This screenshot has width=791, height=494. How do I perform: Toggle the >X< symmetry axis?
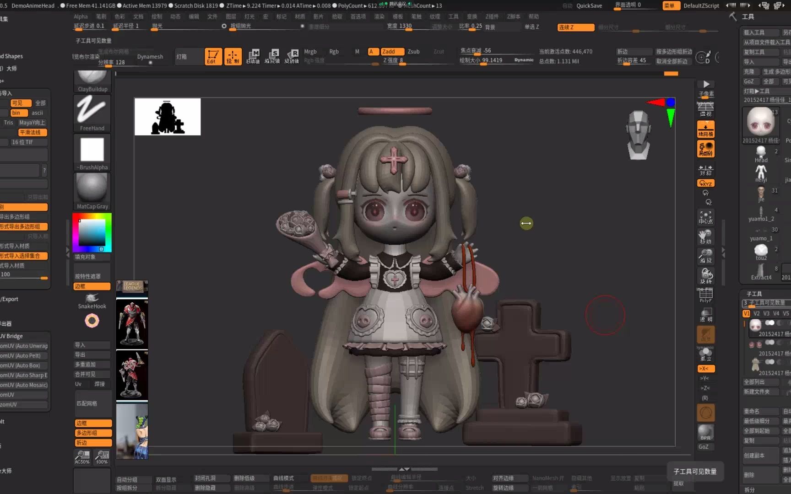point(705,369)
